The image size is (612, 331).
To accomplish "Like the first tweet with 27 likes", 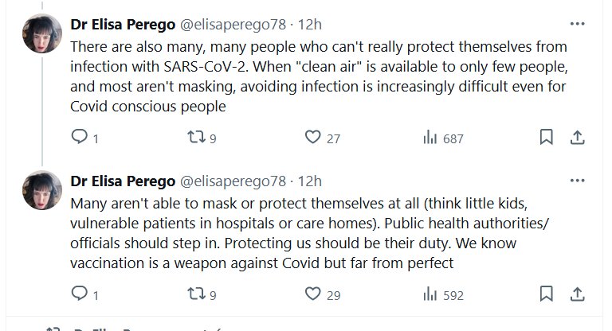I will coord(312,138).
